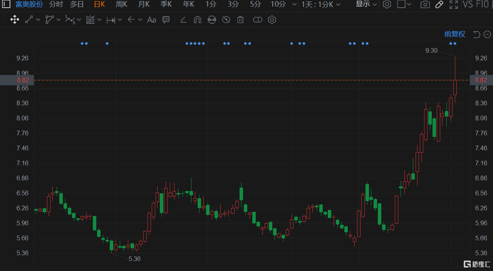Expand the polyline tool dropdown arrow

79,20
